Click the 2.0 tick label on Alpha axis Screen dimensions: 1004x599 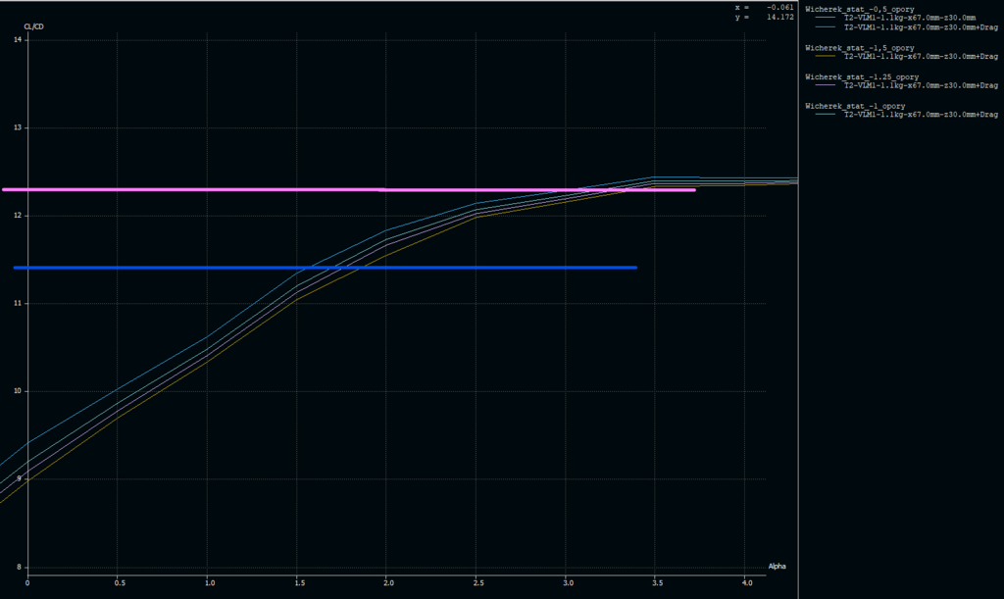[x=388, y=583]
